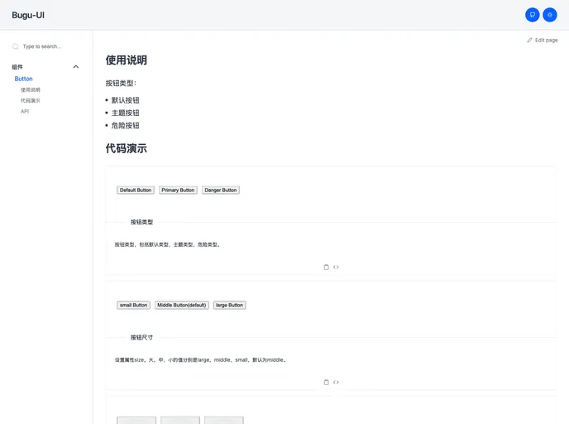This screenshot has height=424, width=569.
Task: Select the Button item in sidebar
Action: 24,79
